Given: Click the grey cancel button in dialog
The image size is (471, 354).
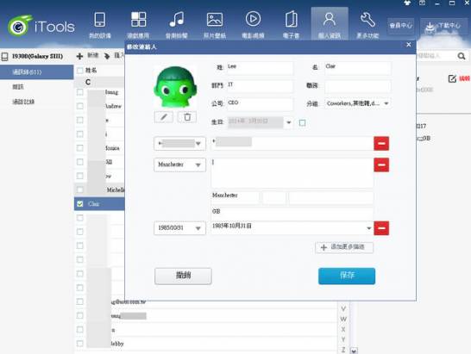Looking at the screenshot, I should click(x=183, y=276).
